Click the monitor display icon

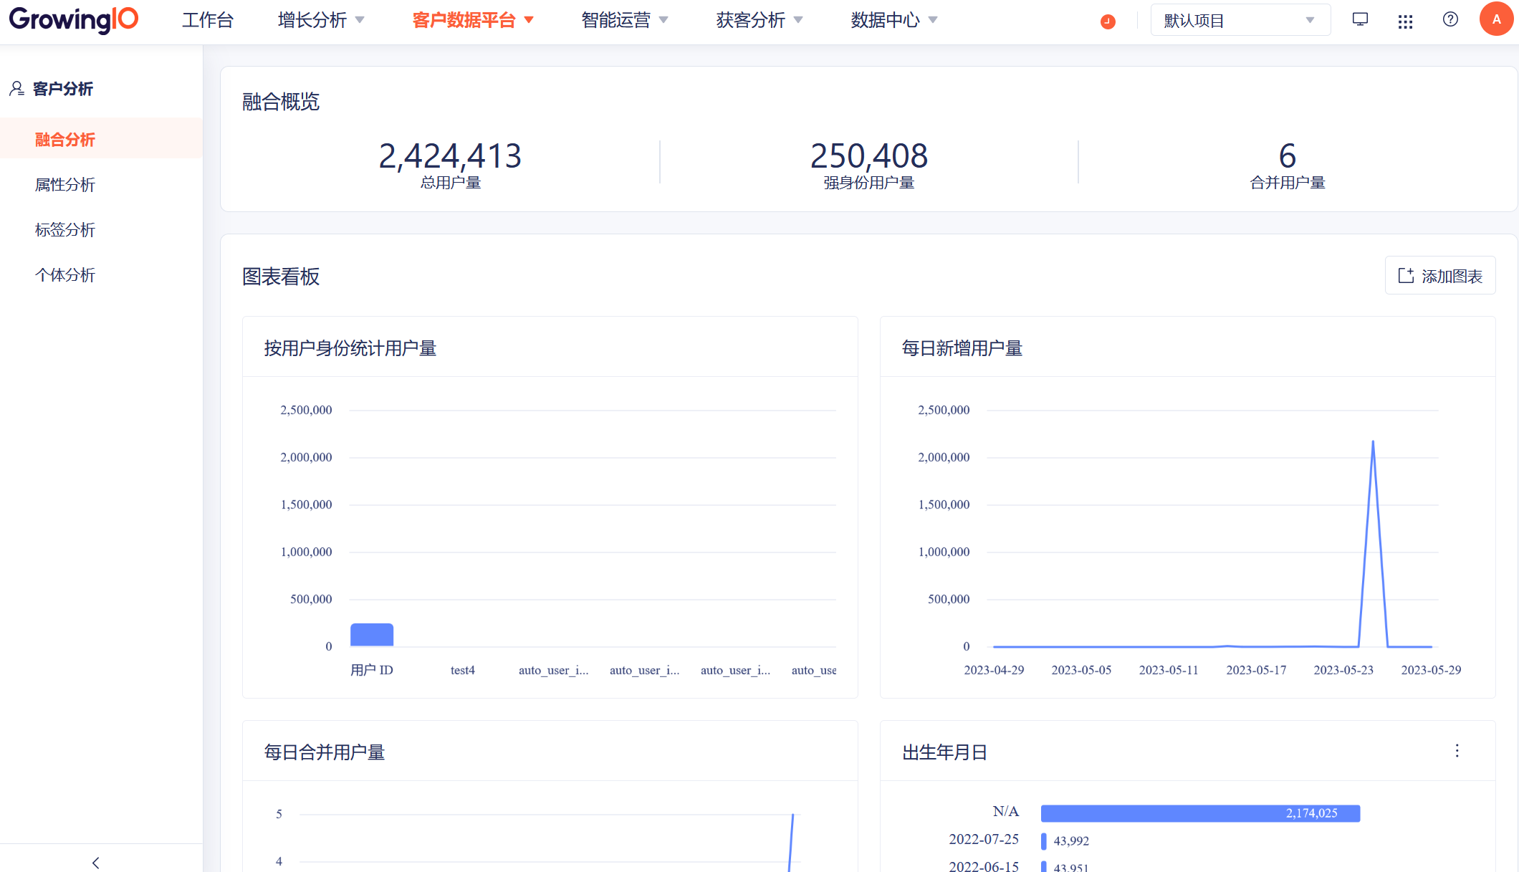[x=1360, y=20]
